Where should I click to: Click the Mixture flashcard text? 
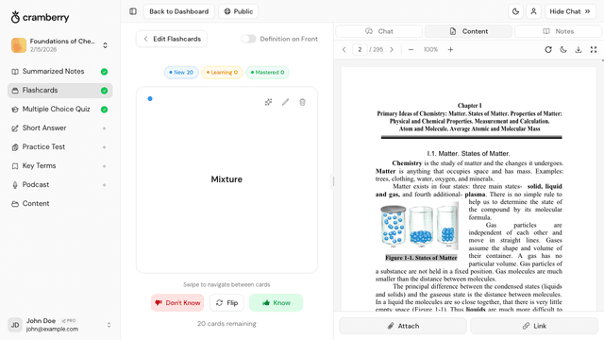pyautogui.click(x=226, y=179)
